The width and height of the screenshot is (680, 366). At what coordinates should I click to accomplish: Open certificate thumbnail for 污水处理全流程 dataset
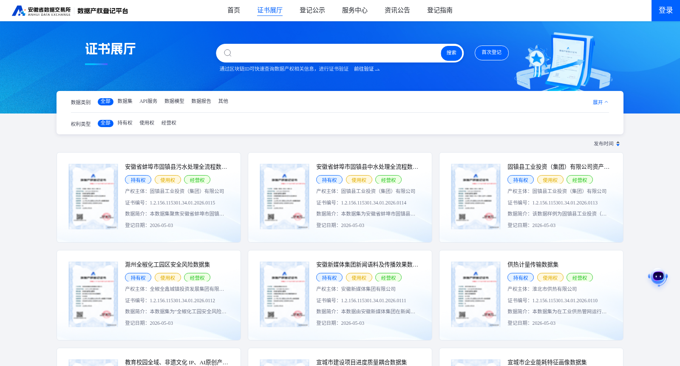pos(93,196)
